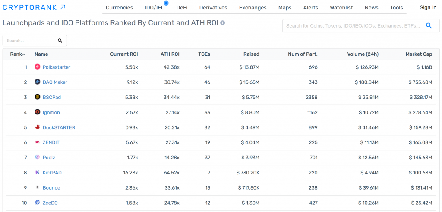Viewport: 442px width, 212px height.
Task: Click the magnifier in the table search box
Action: [x=60, y=41]
